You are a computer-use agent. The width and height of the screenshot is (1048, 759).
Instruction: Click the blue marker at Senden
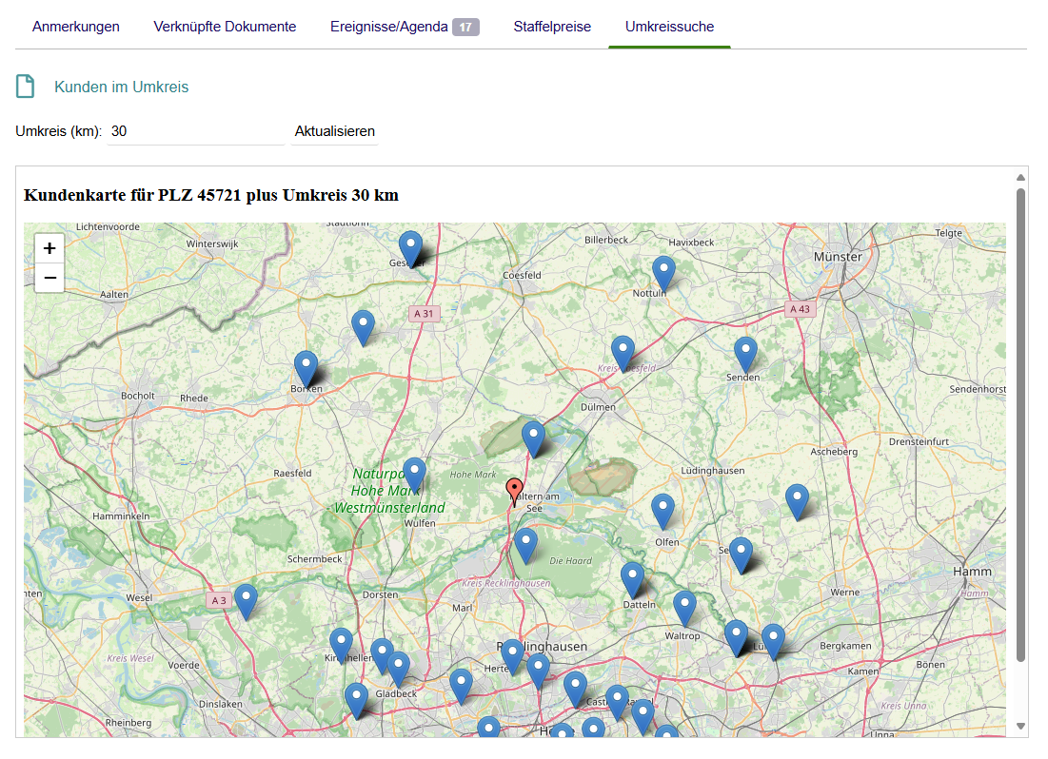pyautogui.click(x=745, y=353)
